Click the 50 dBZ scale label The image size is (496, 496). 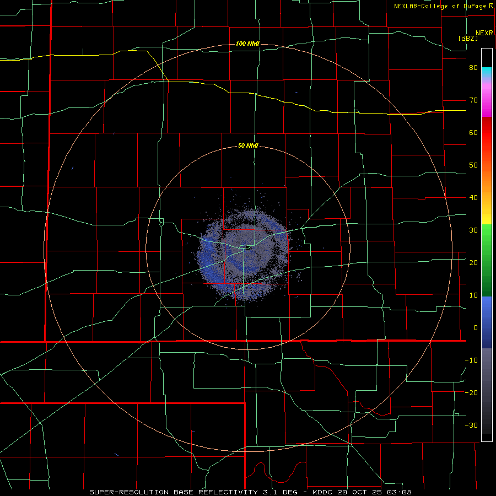click(x=473, y=165)
